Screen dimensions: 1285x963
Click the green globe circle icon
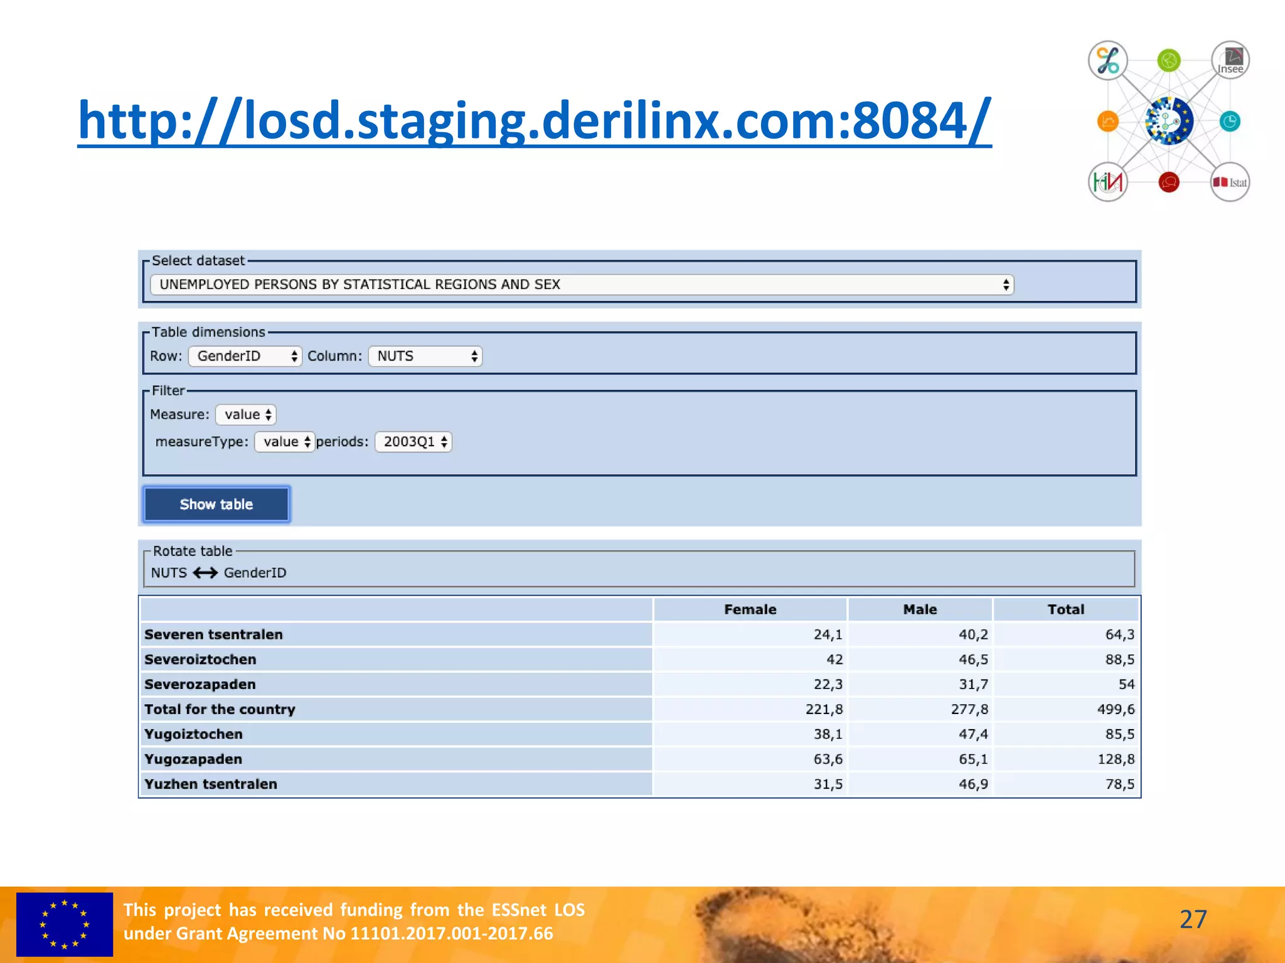tap(1169, 61)
